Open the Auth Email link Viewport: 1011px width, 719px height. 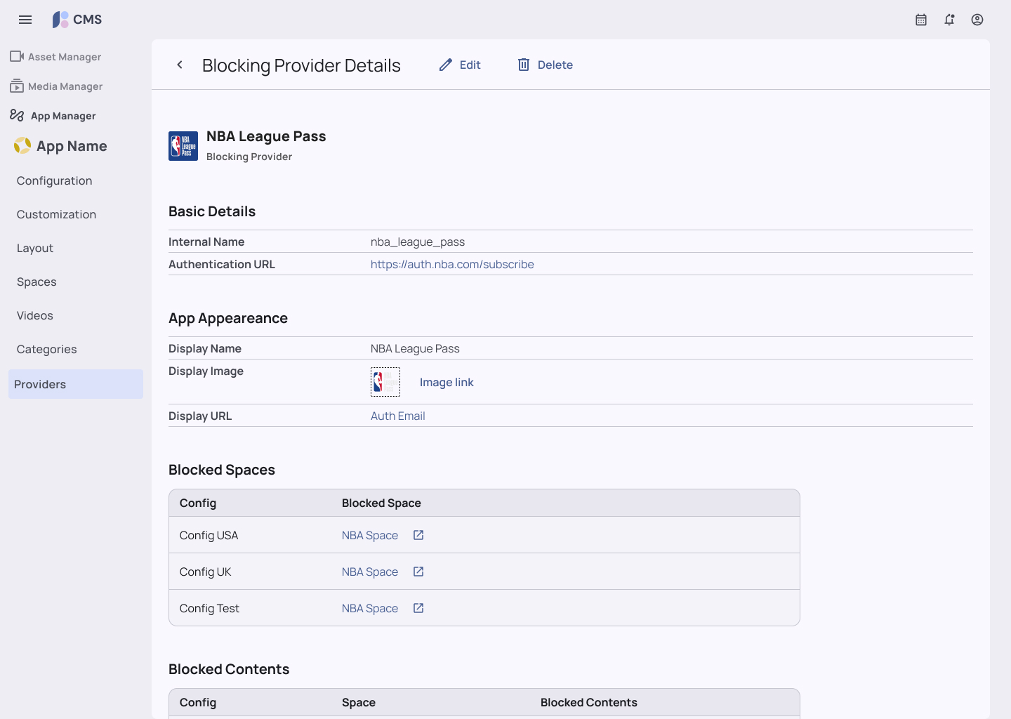click(x=398, y=416)
